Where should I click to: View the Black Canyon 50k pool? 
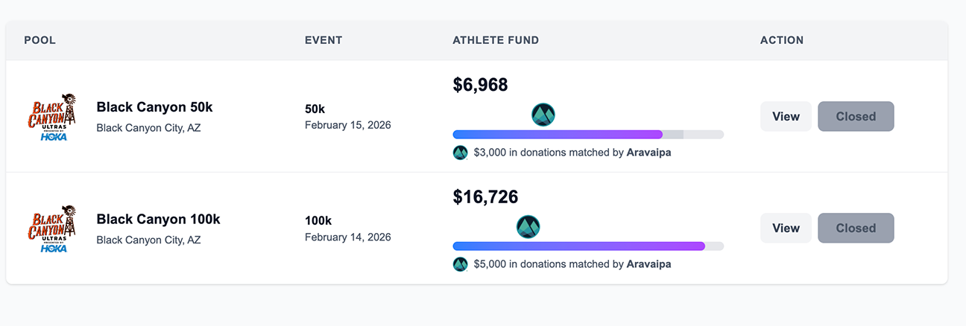tap(786, 116)
